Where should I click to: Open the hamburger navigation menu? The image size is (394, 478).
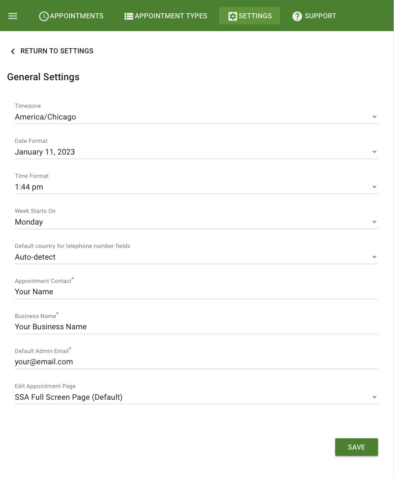point(13,16)
